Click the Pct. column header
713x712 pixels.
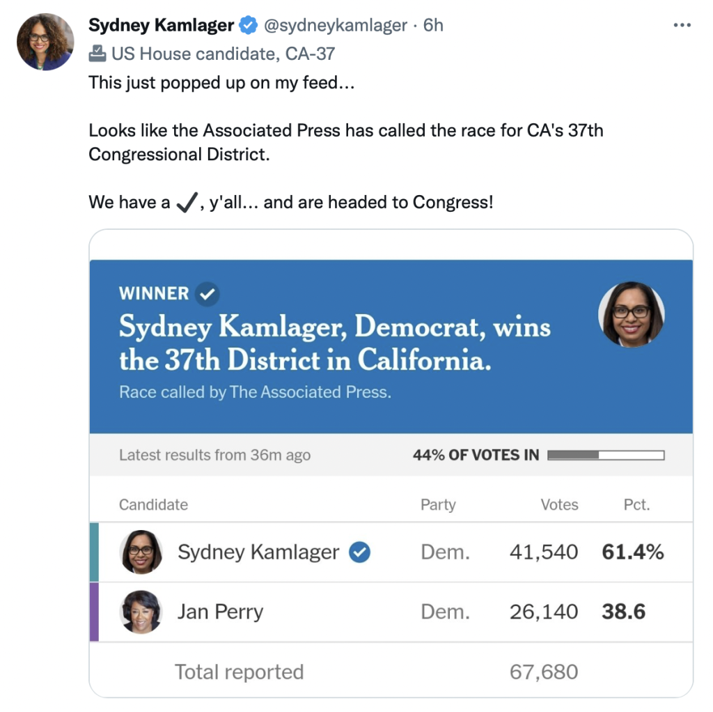(636, 504)
